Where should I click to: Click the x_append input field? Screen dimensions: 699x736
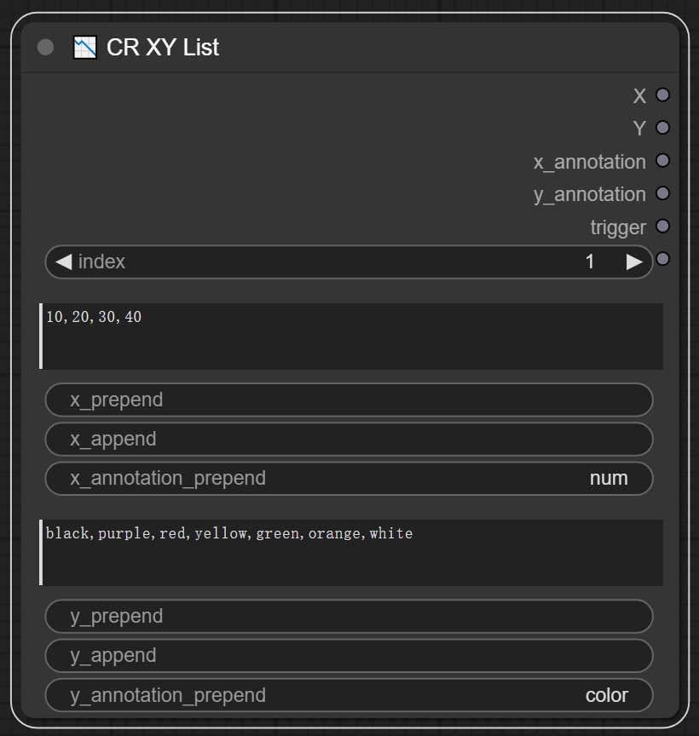pos(349,439)
